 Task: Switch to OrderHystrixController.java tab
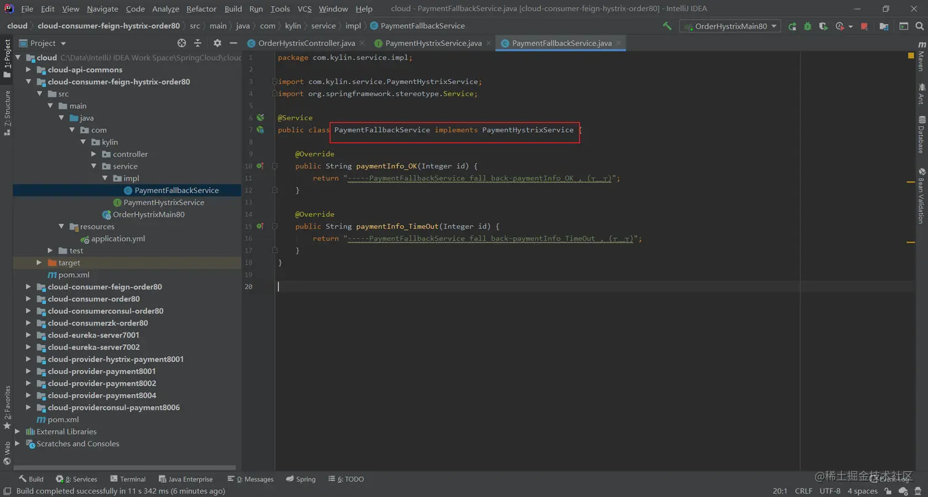pyautogui.click(x=306, y=44)
